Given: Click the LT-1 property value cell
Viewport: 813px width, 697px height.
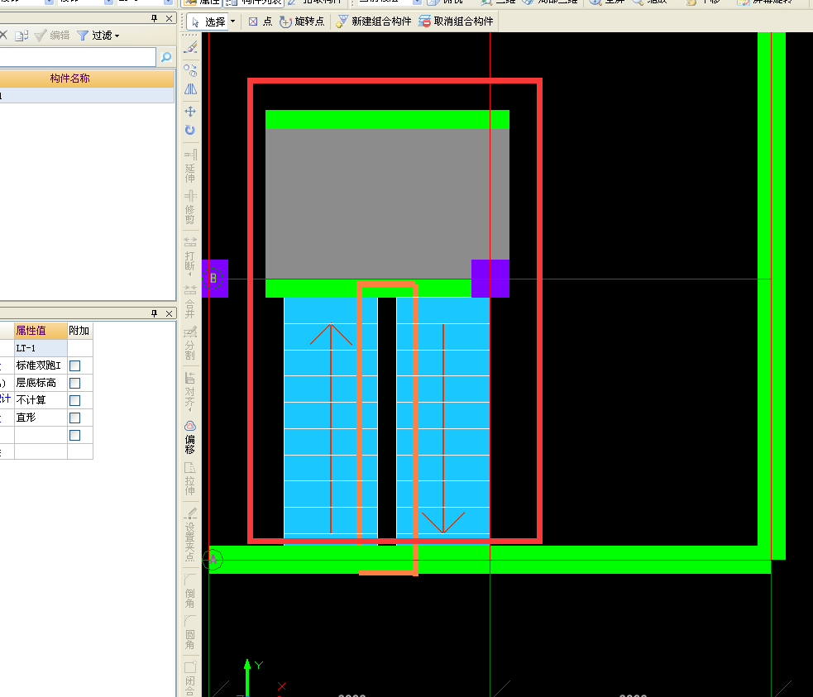Looking at the screenshot, I should [x=41, y=348].
